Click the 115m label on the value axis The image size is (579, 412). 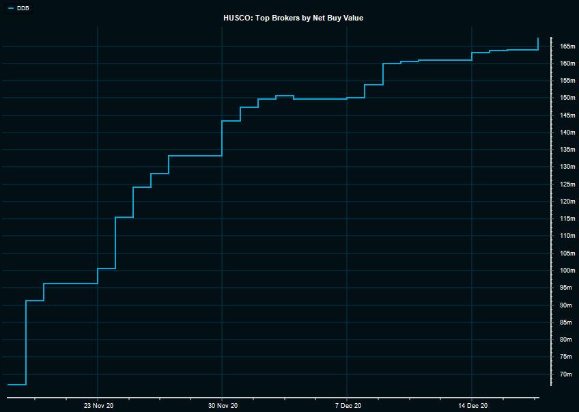click(567, 219)
